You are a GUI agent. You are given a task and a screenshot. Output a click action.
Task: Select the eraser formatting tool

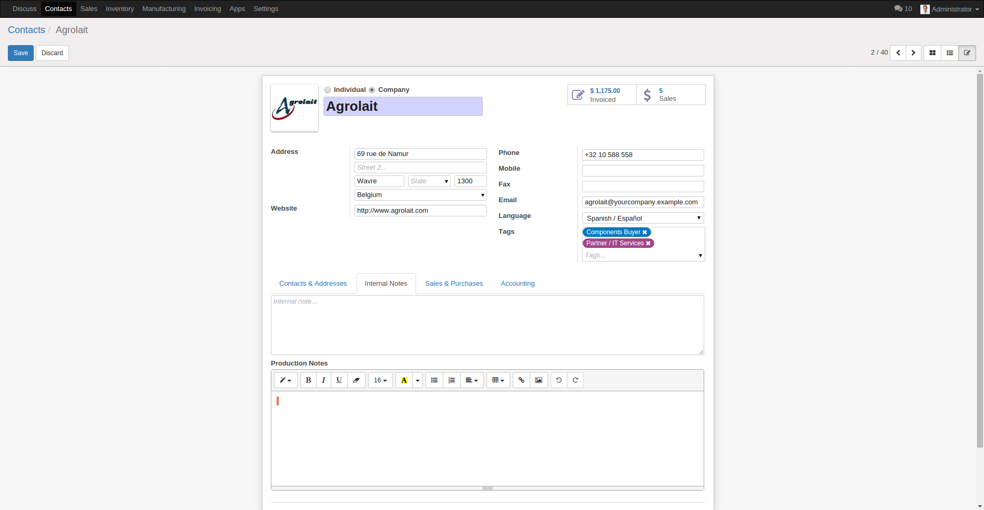pyautogui.click(x=357, y=380)
